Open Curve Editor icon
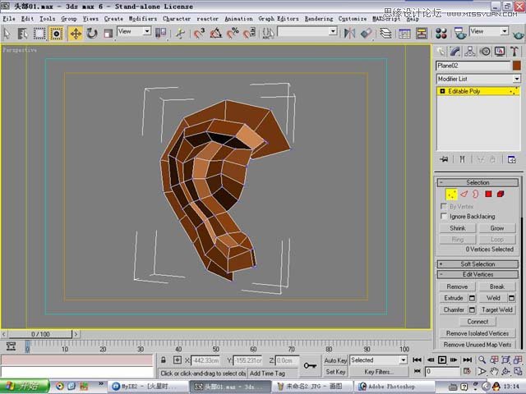This screenshot has height=394, width=526. click(404, 34)
